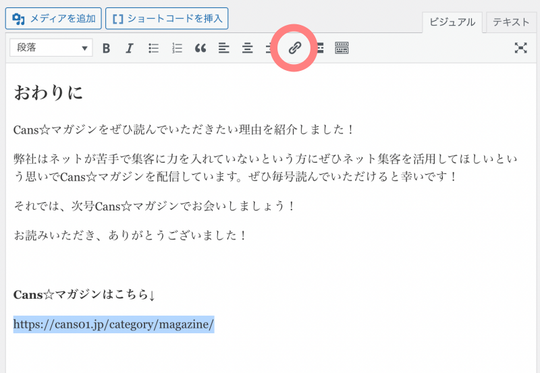Click the メディアを追加 button
The image size is (540, 373).
pos(53,18)
